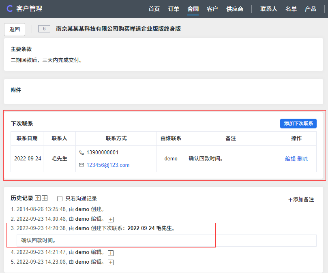Click the reverse-order arrow icon beside 历史记录
Viewport: 328px width, 273px height.
[x=38, y=198]
